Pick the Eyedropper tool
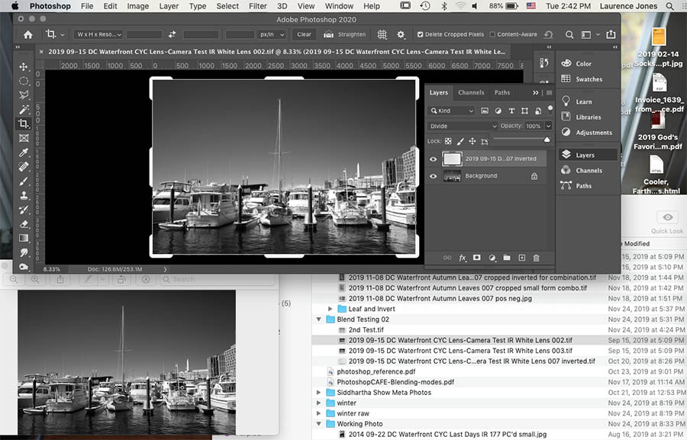The image size is (687, 440). click(24, 153)
